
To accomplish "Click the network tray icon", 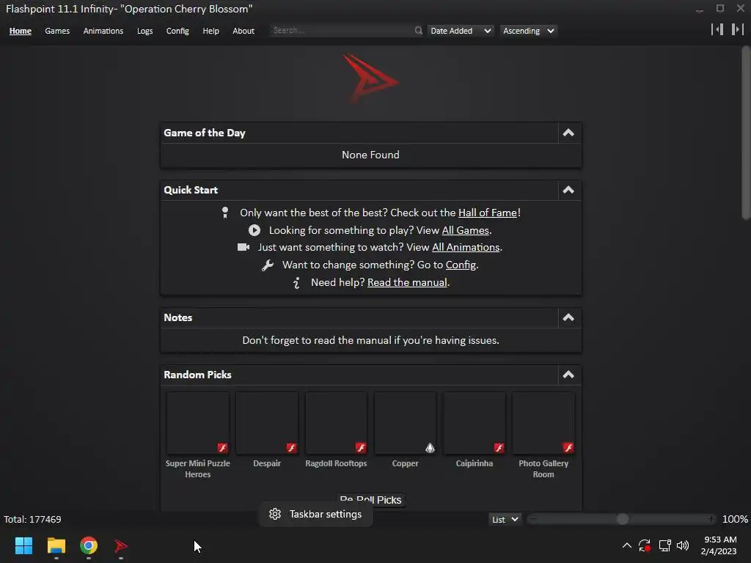I will point(664,545).
